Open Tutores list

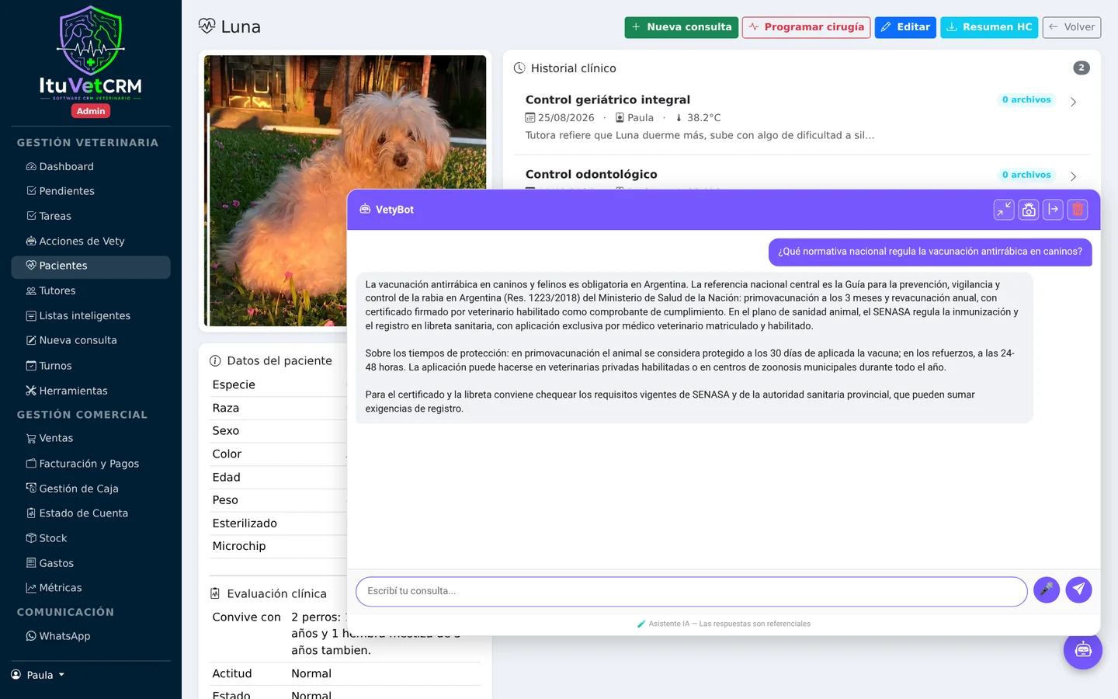point(91,290)
